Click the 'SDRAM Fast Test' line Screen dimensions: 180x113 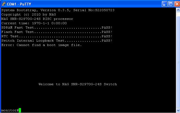pyautogui.click(x=57, y=28)
